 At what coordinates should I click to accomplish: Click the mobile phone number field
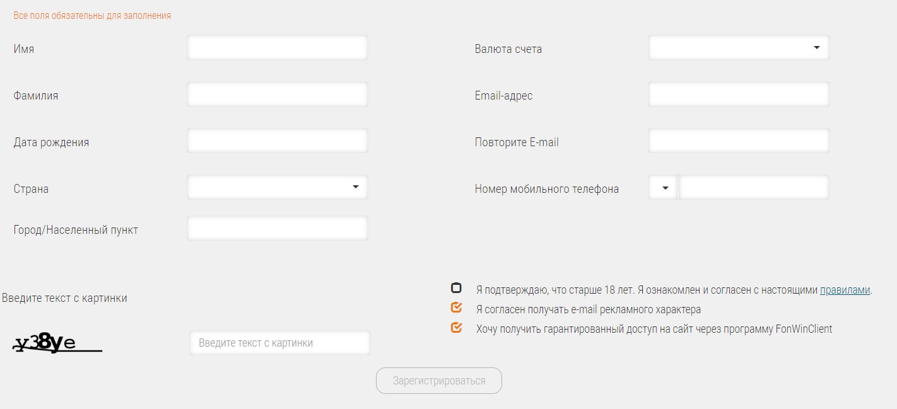753,188
